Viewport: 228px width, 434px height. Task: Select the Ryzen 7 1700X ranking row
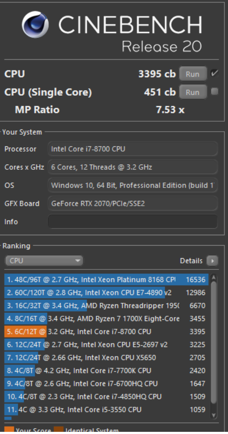106,319
